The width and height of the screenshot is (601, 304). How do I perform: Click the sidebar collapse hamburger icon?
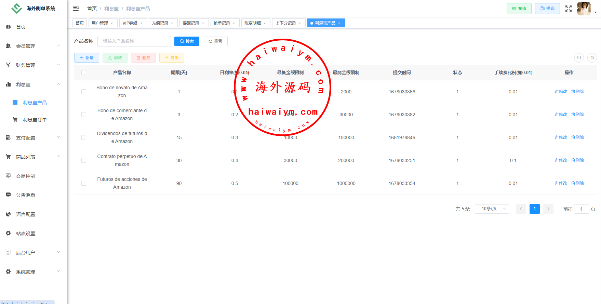(76, 8)
